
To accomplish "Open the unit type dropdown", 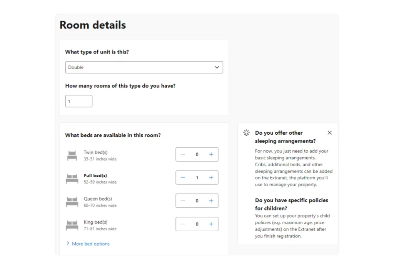I will point(144,67).
